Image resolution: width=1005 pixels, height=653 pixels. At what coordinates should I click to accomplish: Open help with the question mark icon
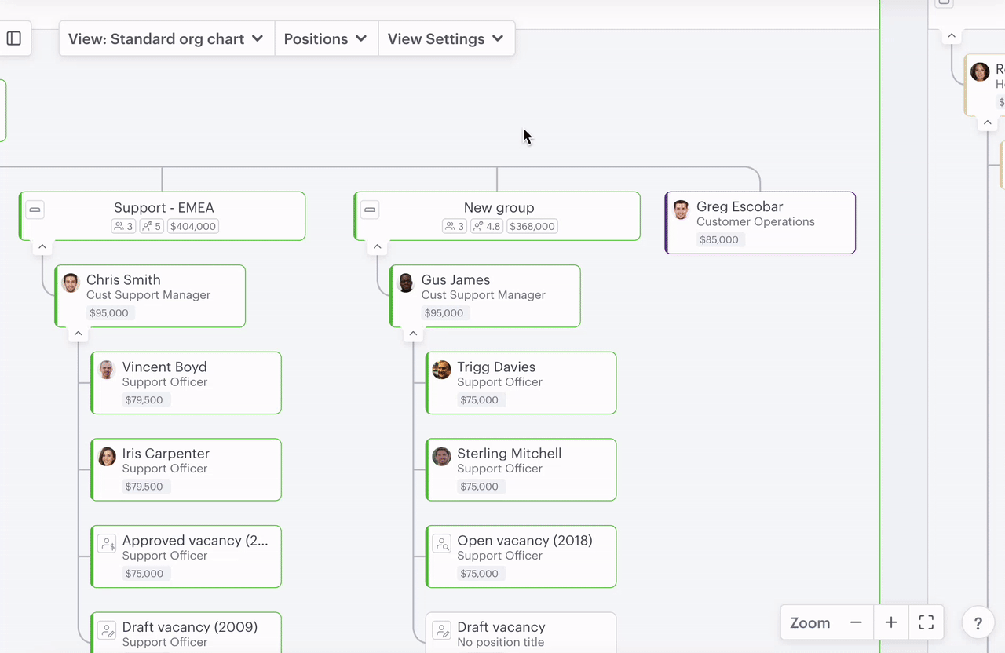pyautogui.click(x=978, y=622)
